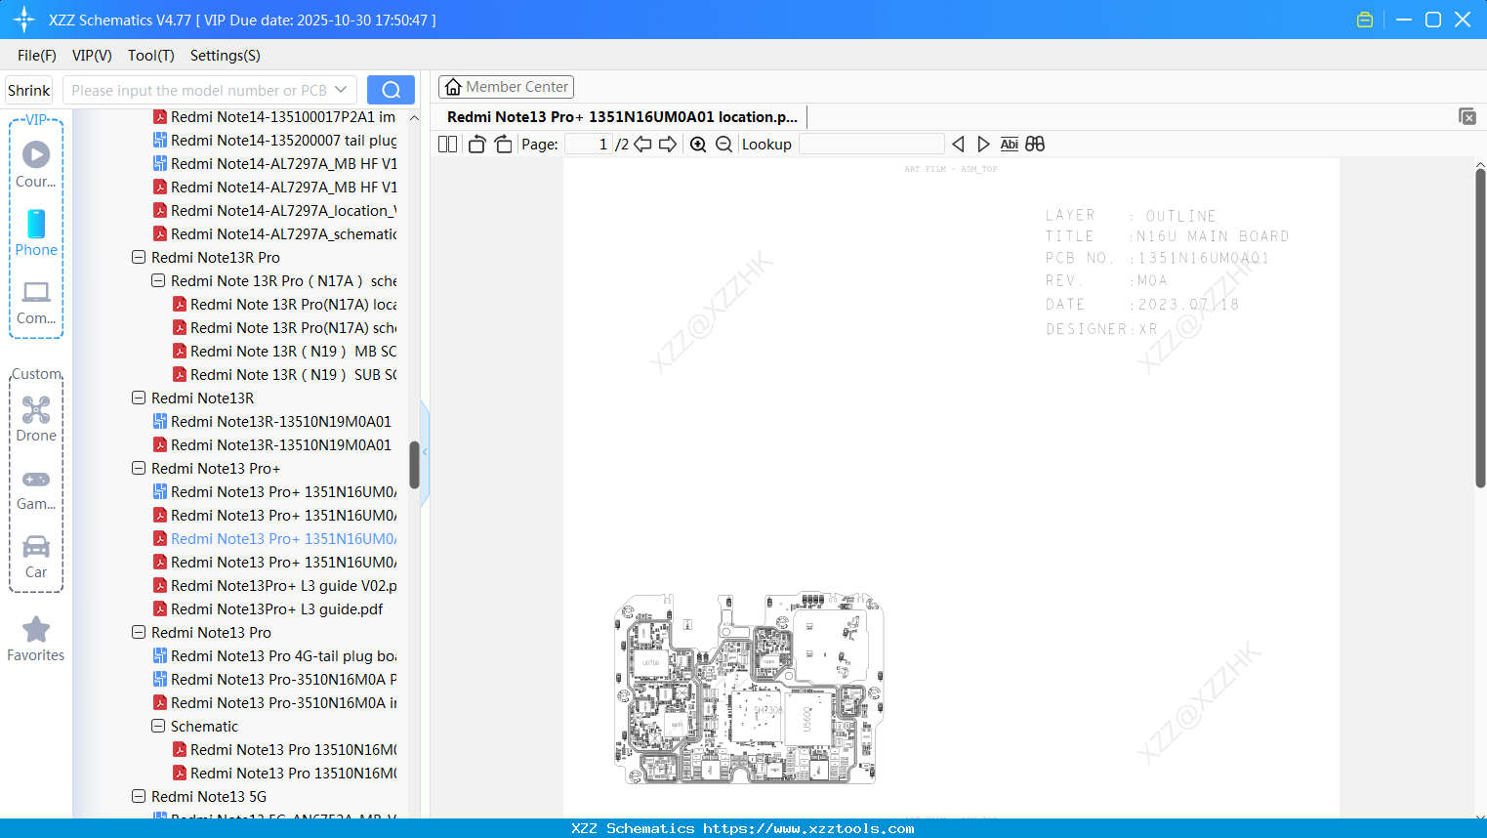Open Redmi Note14-AL7297A_location file

click(x=283, y=211)
